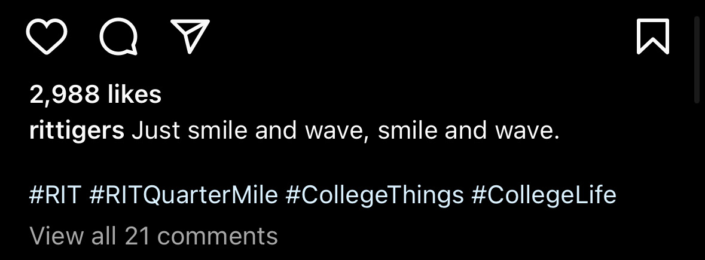Like the post with the heart icon
Image resolution: width=705 pixels, height=260 pixels.
pos(47,36)
